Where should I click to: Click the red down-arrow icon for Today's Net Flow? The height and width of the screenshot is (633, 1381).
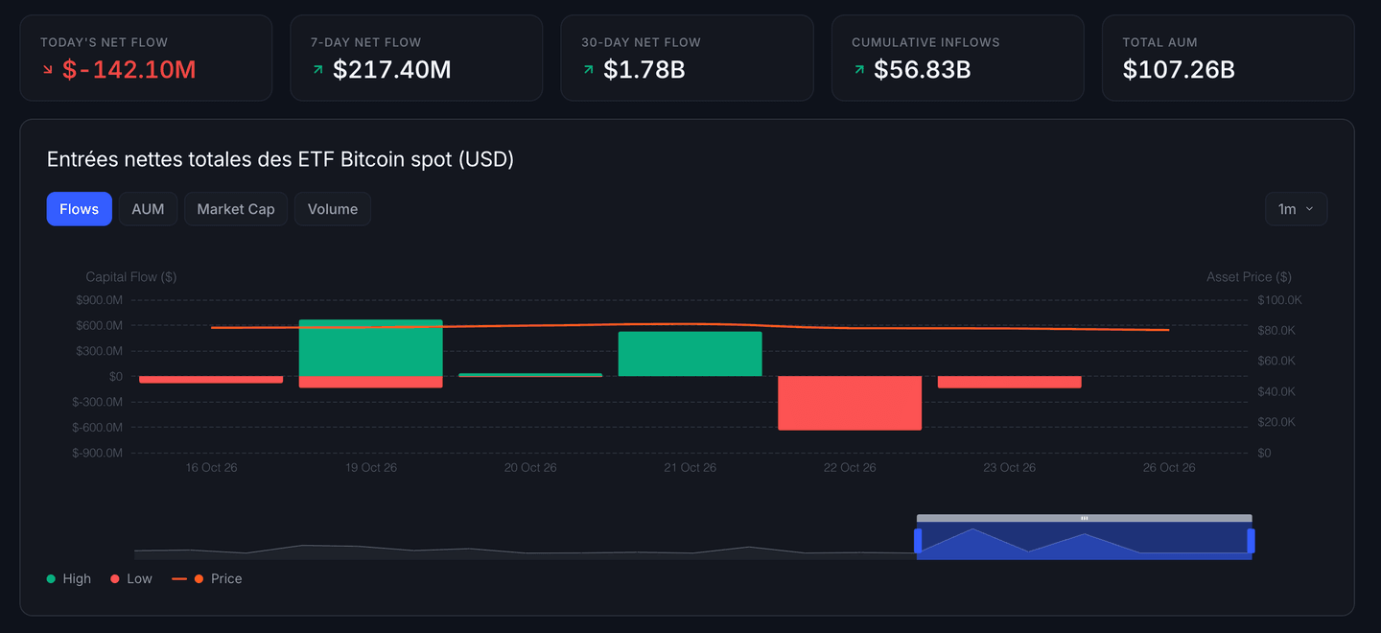tap(48, 70)
